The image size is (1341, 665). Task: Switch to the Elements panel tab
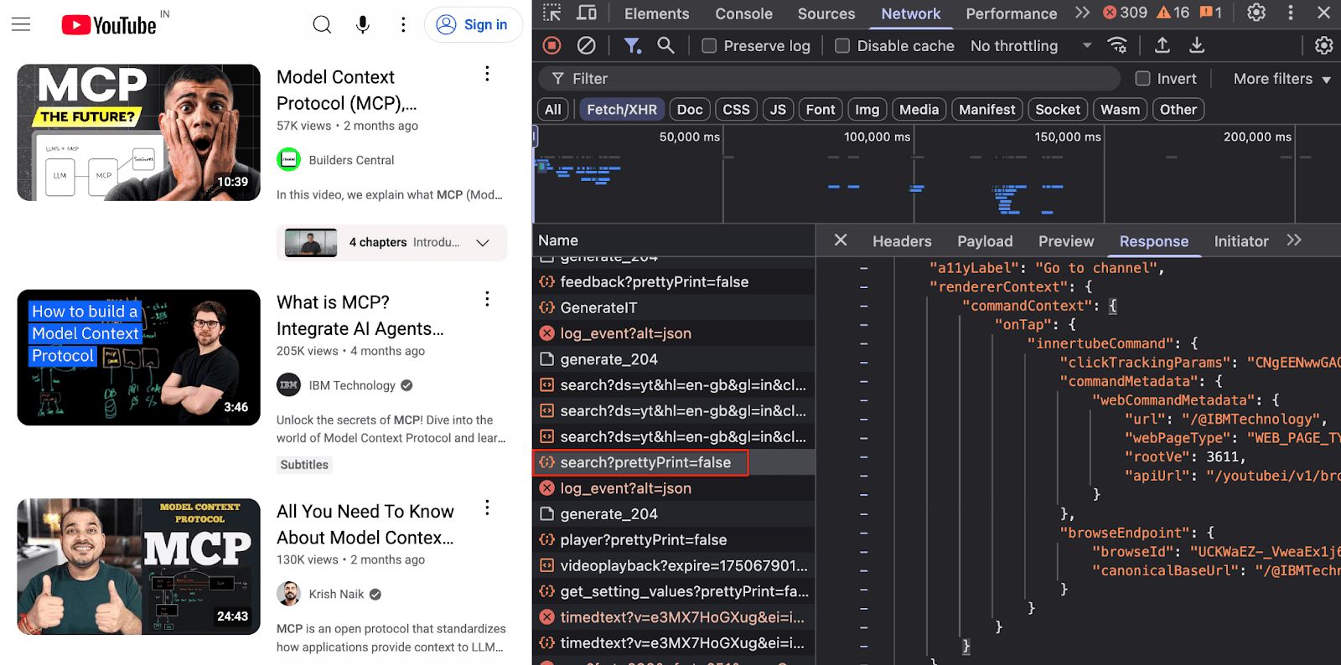656,13
